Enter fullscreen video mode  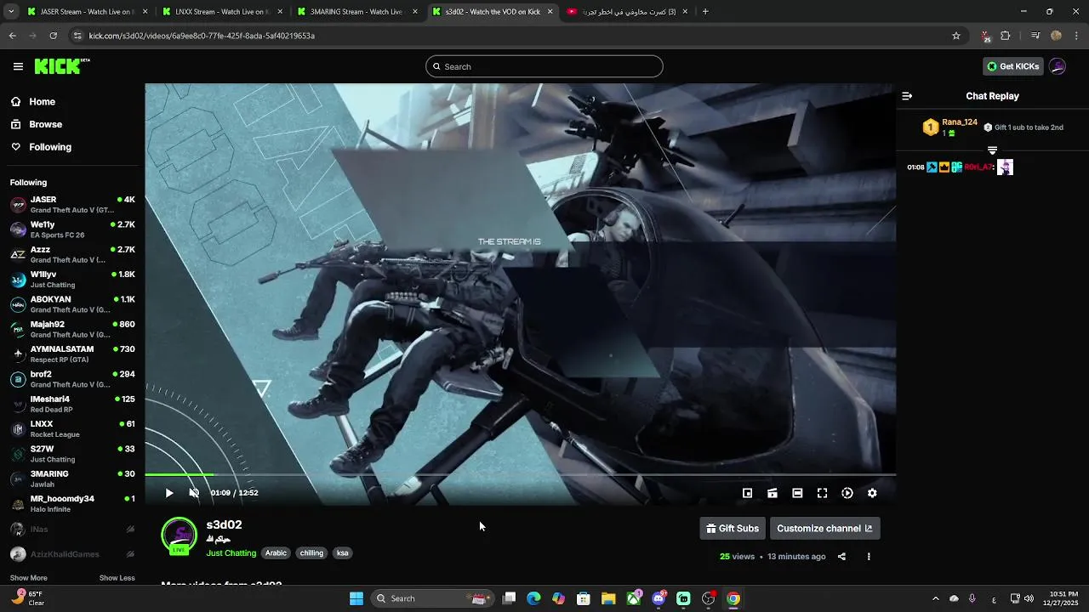(822, 493)
